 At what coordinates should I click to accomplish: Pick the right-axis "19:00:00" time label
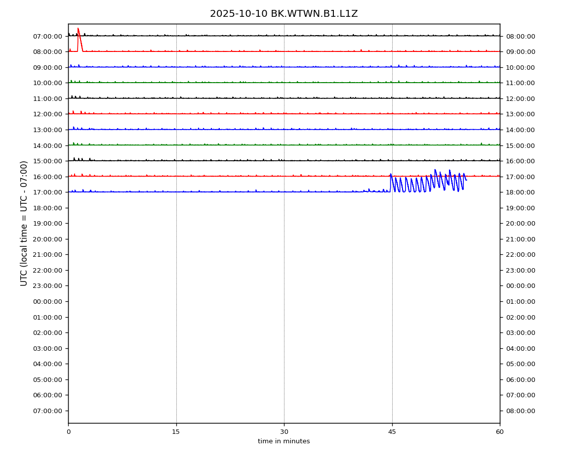click(x=520, y=208)
